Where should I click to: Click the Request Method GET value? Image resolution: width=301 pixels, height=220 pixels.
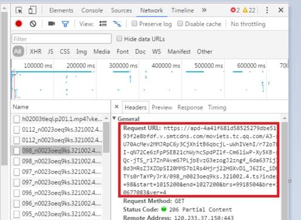[x=179, y=201]
